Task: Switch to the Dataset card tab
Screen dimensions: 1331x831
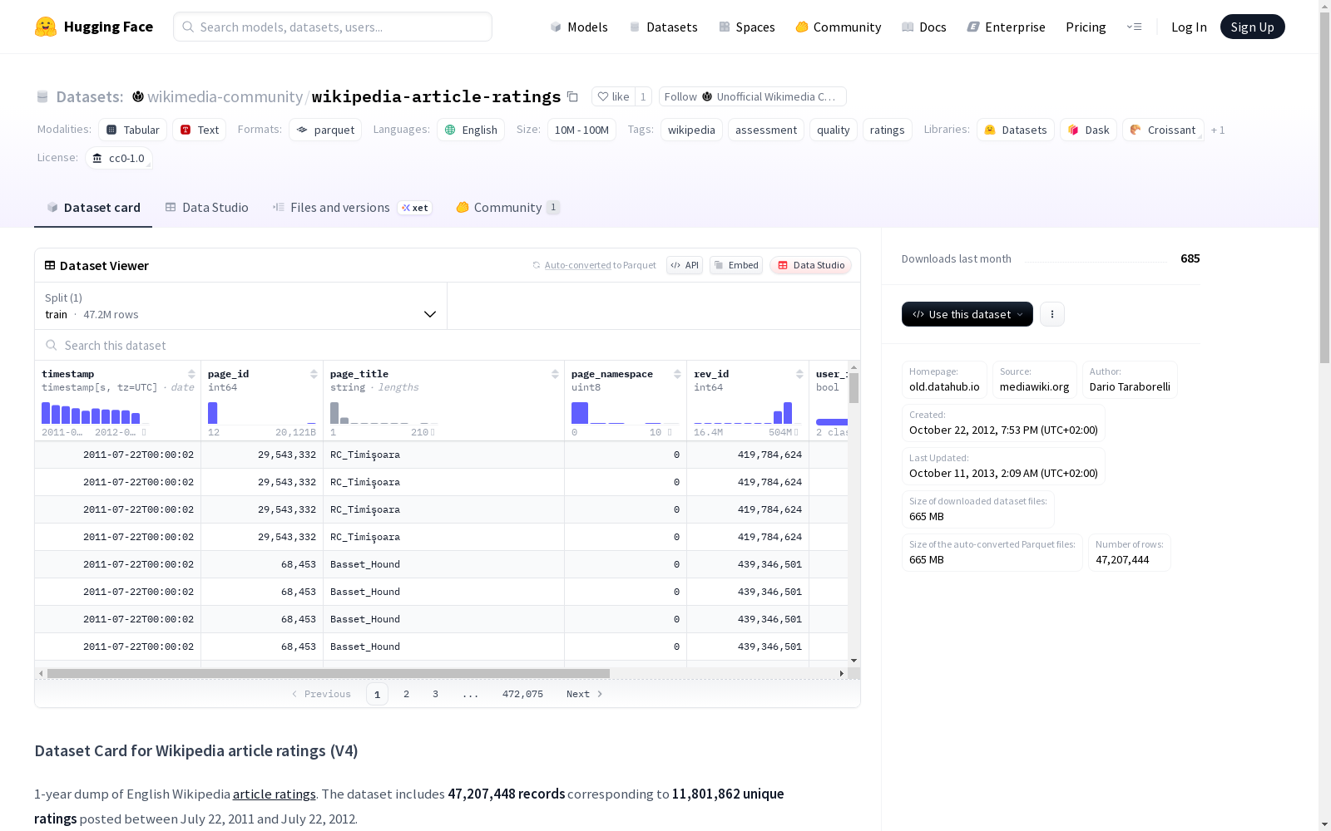Action: (93, 207)
